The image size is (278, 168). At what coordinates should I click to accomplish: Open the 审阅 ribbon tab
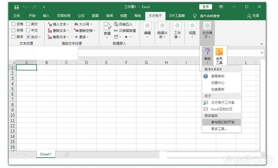coord(109,16)
